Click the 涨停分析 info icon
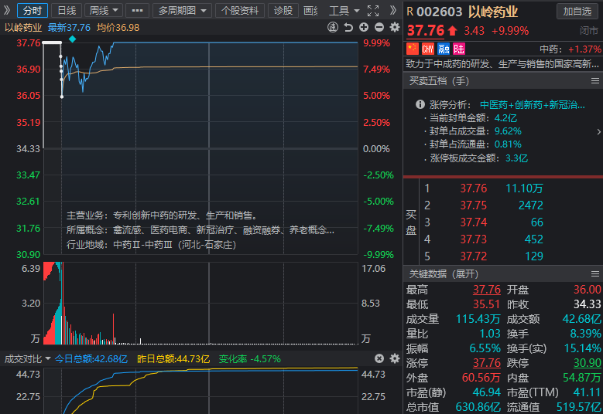 pyautogui.click(x=420, y=104)
